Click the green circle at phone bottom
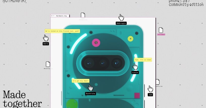 (72, 104)
